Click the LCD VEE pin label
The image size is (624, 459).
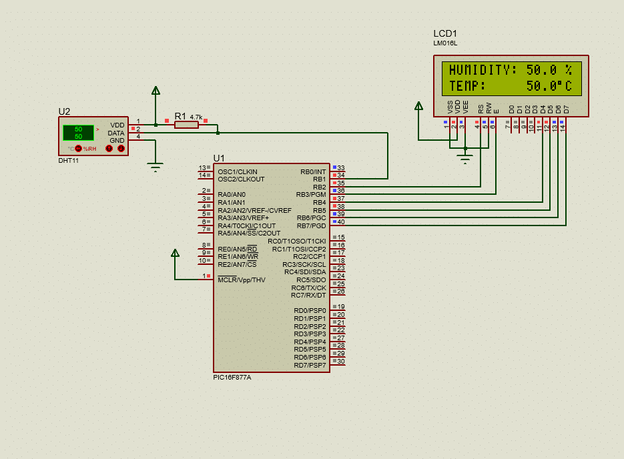465,107
